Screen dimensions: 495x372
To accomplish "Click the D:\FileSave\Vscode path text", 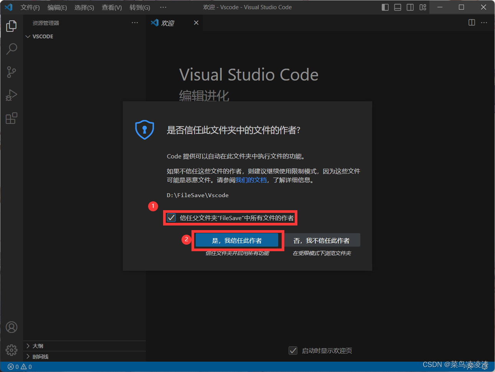I will coord(198,195).
